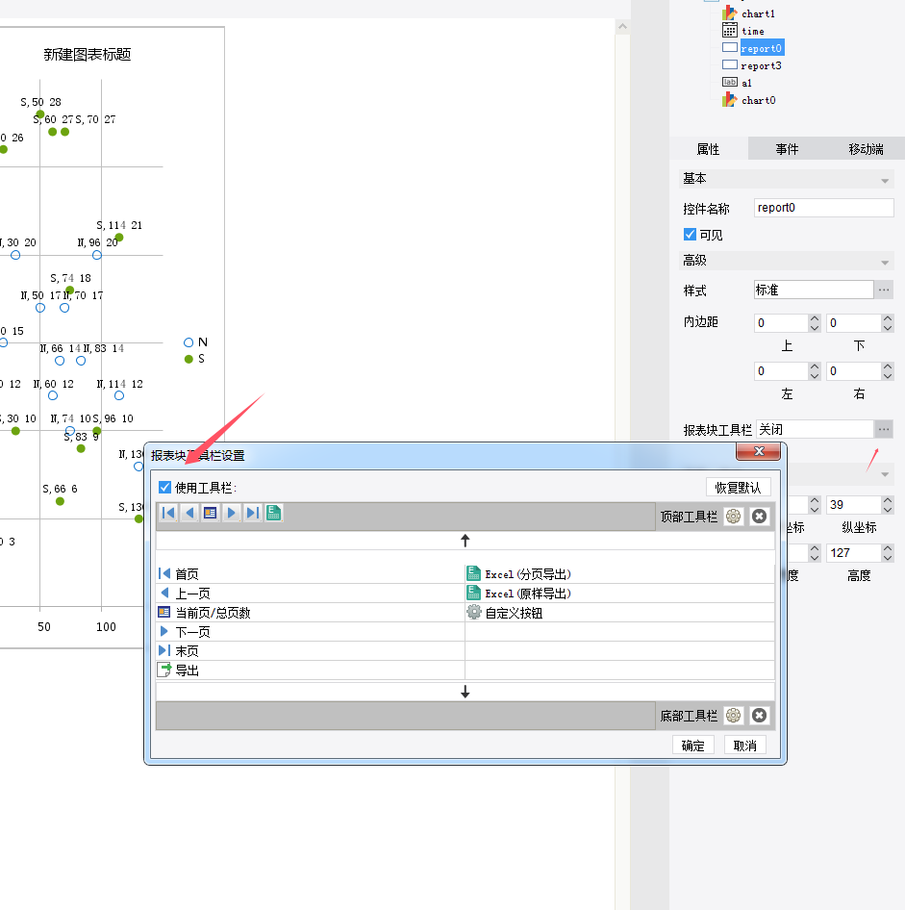Clear the 底部工具栏 with its remove icon
Viewport: 905px width, 910px height.
coord(759,716)
